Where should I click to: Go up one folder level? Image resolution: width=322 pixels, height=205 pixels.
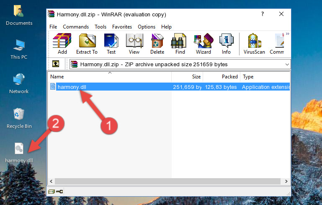pyautogui.click(x=56, y=64)
